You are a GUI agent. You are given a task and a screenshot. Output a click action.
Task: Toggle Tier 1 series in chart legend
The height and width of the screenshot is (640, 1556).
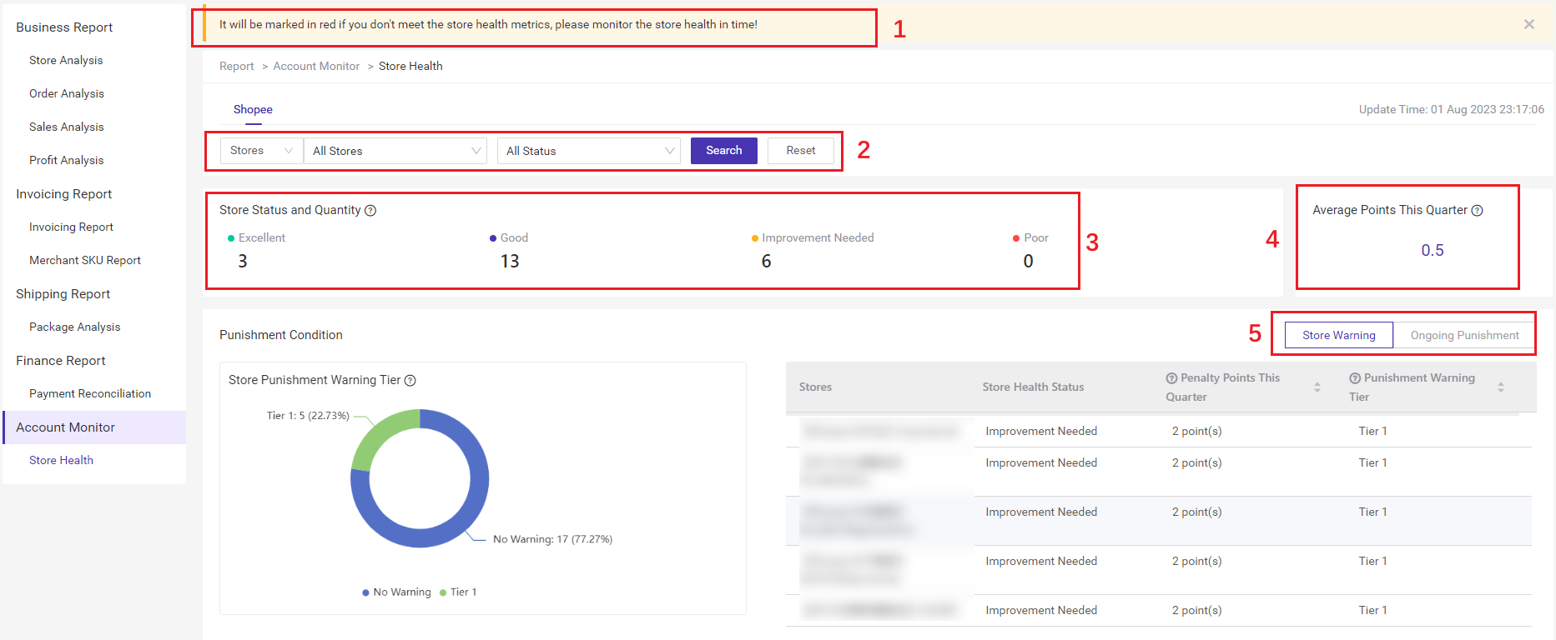point(458,592)
